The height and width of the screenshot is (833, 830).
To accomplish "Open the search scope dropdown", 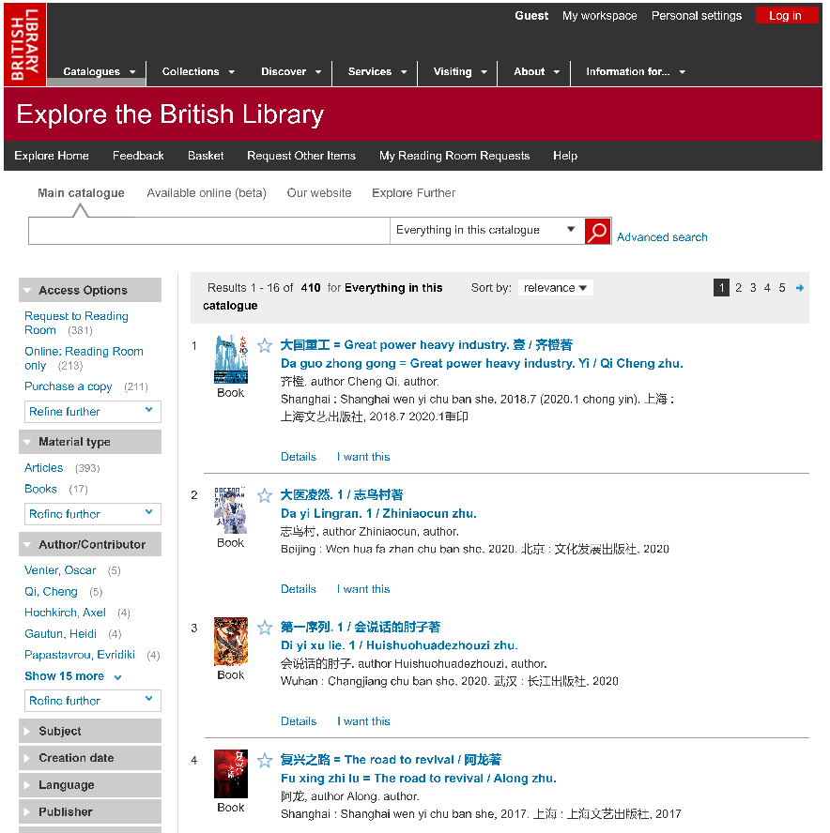I will [486, 230].
